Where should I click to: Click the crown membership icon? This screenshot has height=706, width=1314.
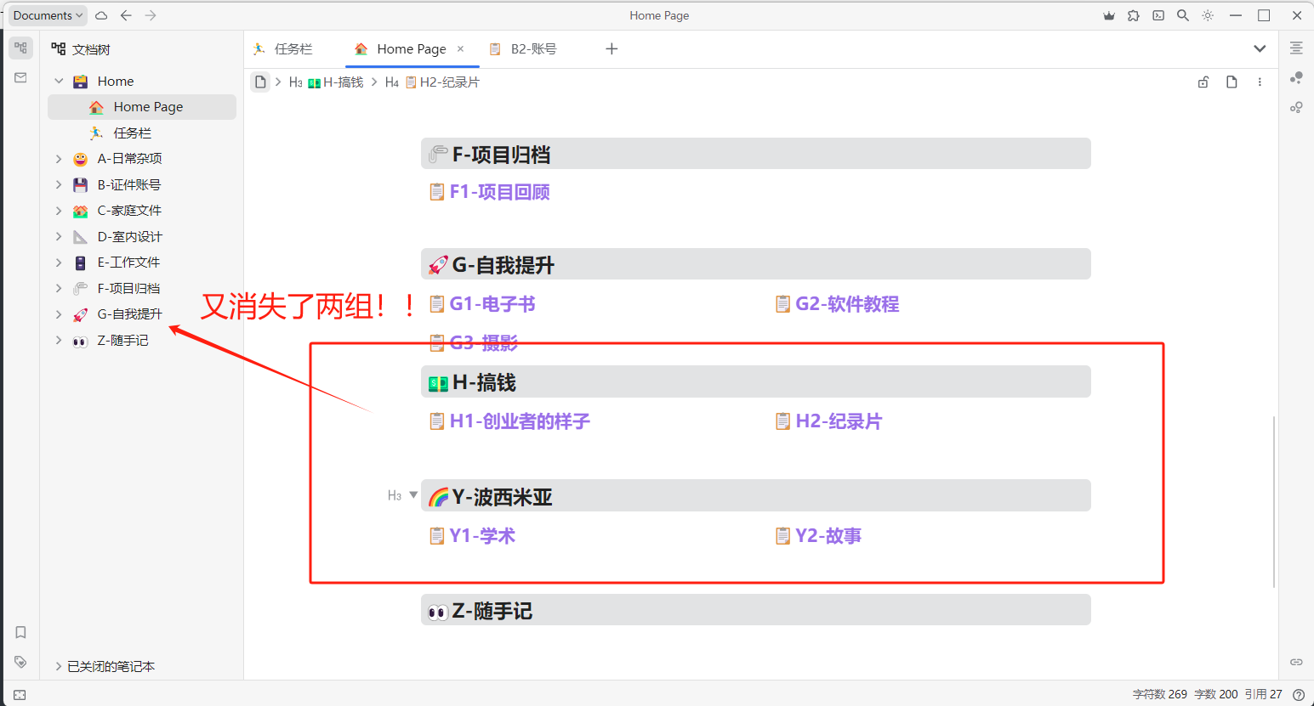1109,15
